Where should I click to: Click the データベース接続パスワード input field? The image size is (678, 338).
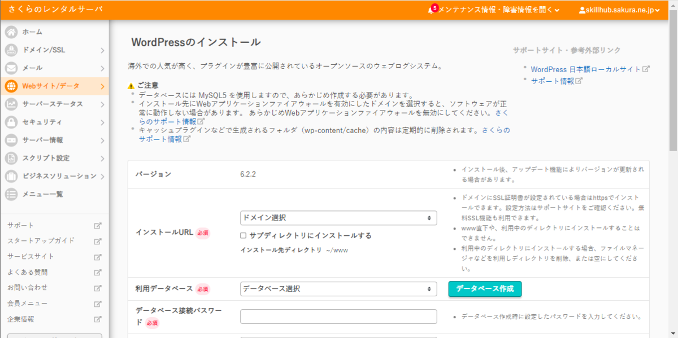(x=338, y=317)
